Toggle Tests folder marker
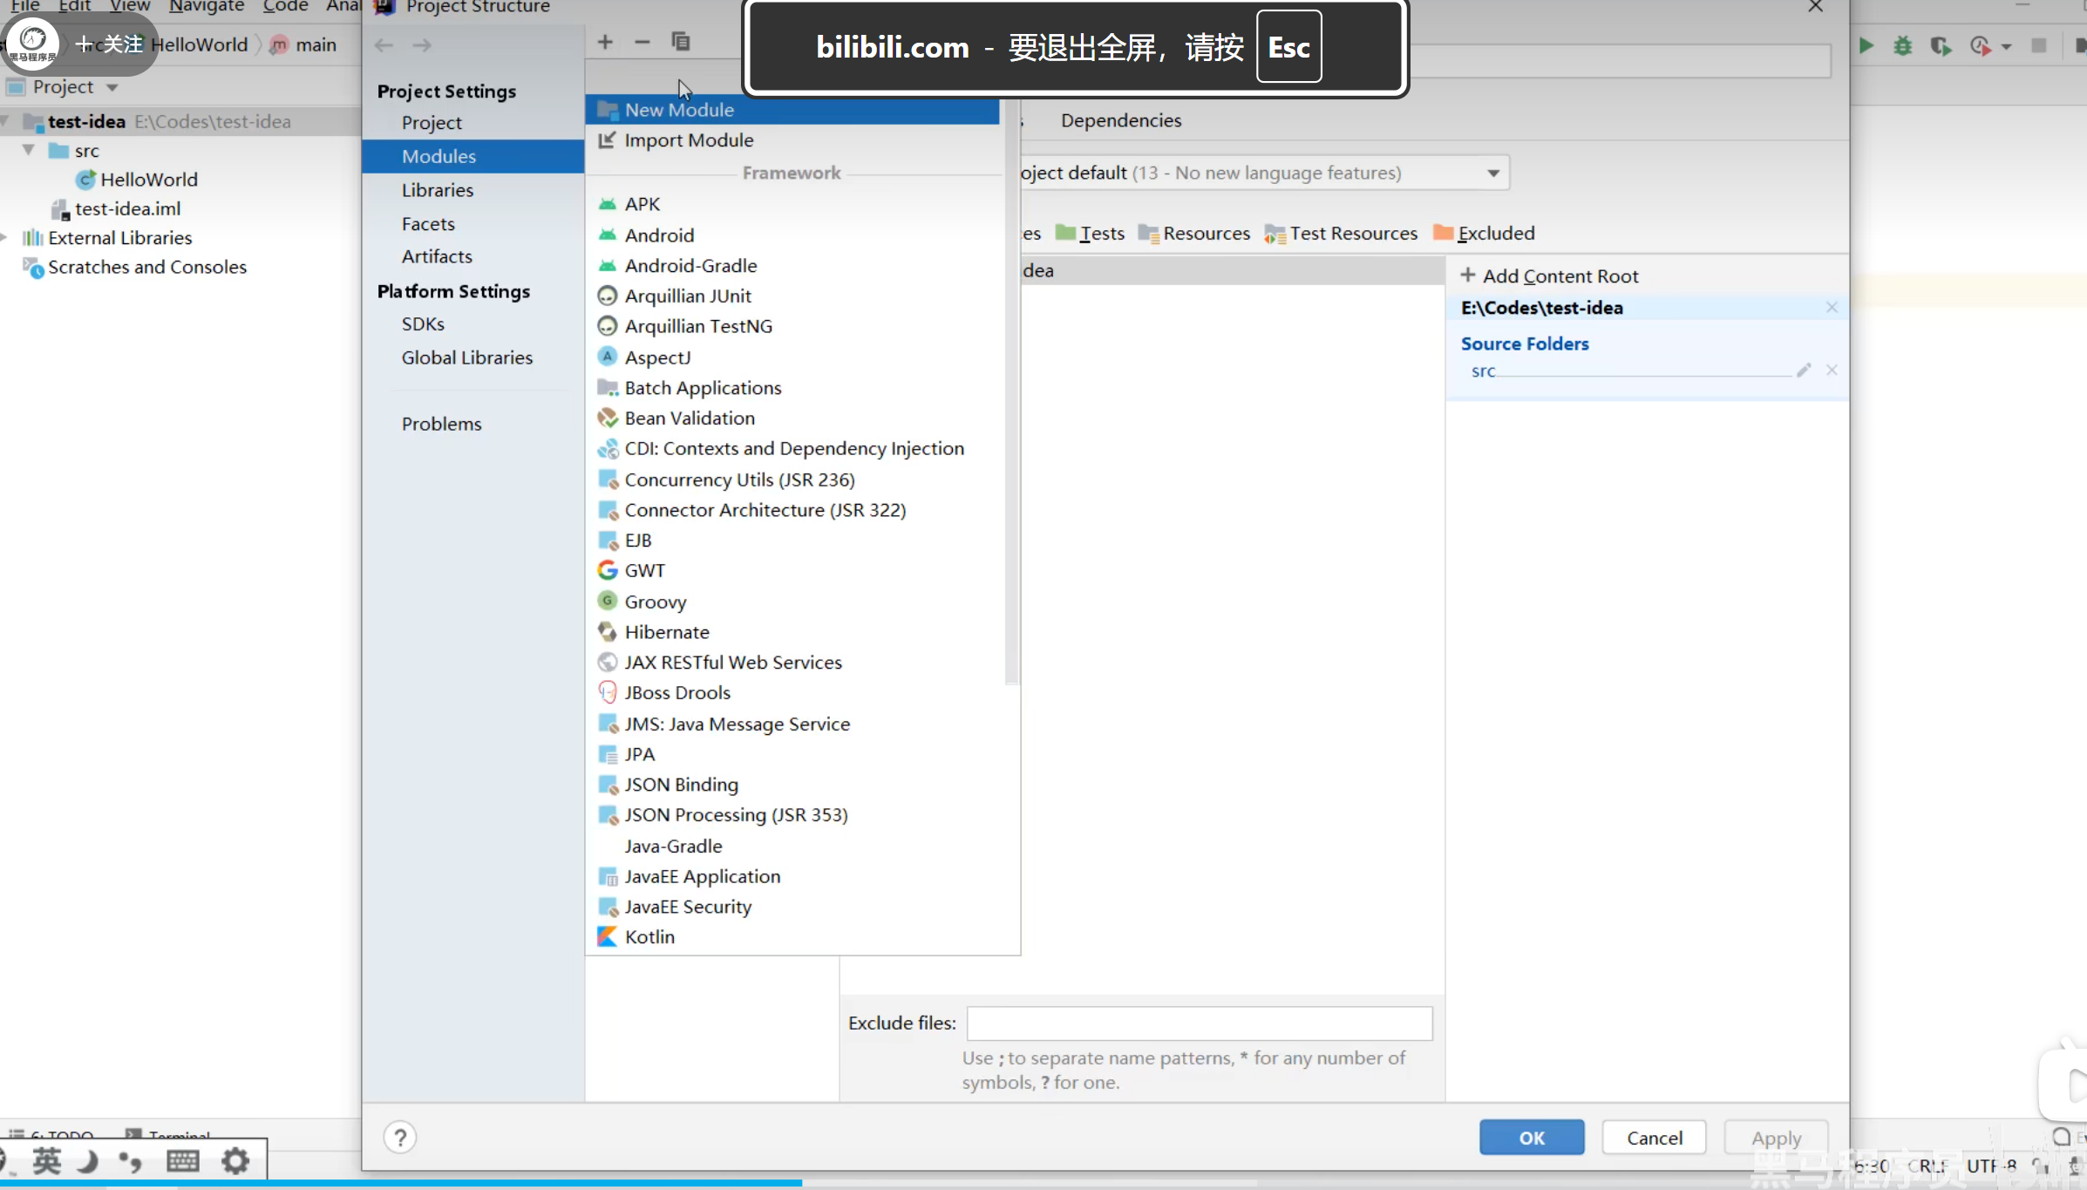The width and height of the screenshot is (2087, 1190). (x=1091, y=234)
